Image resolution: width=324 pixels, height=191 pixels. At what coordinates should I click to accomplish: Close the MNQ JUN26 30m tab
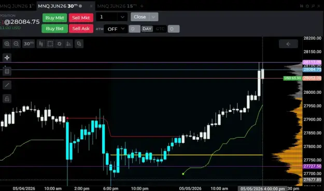(91, 6)
